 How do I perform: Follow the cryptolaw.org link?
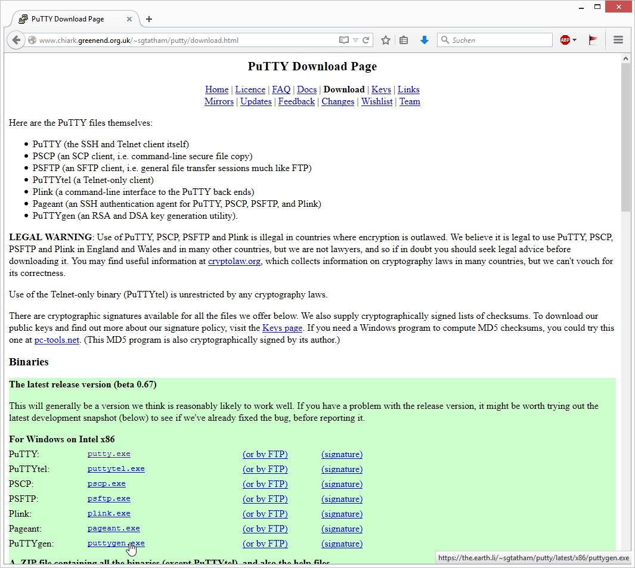234,262
